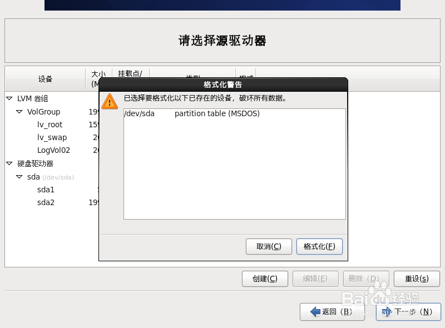Collapse the VolGroup group

point(18,112)
